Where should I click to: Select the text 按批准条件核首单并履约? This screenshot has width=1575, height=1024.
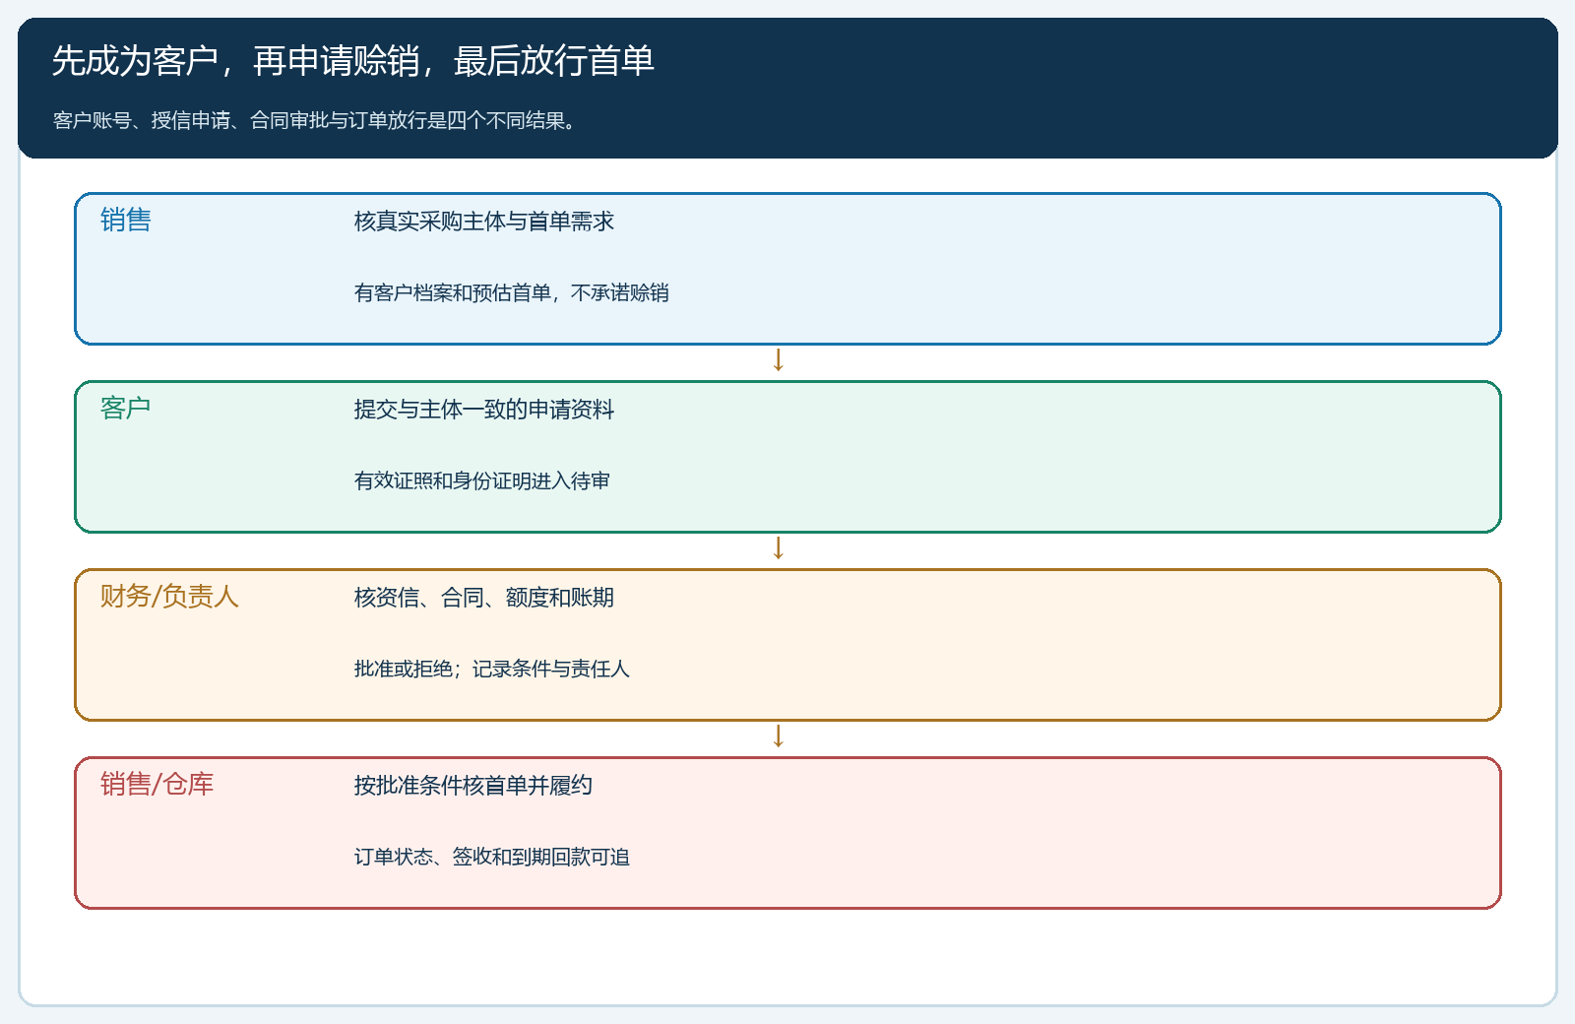pos(472,786)
